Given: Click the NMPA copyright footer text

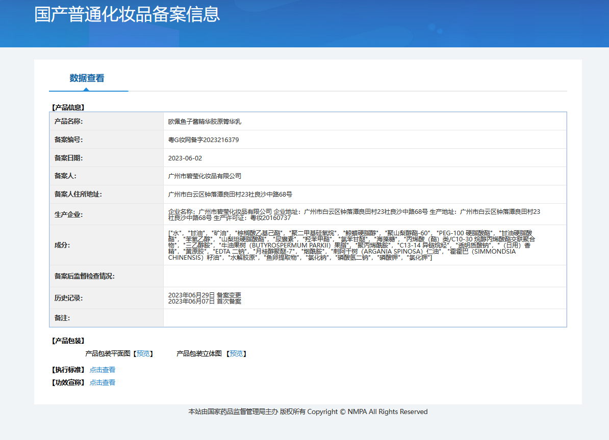Looking at the screenshot, I should point(308,411).
